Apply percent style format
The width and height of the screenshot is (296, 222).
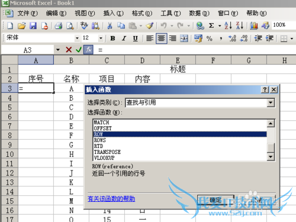coord(210,38)
